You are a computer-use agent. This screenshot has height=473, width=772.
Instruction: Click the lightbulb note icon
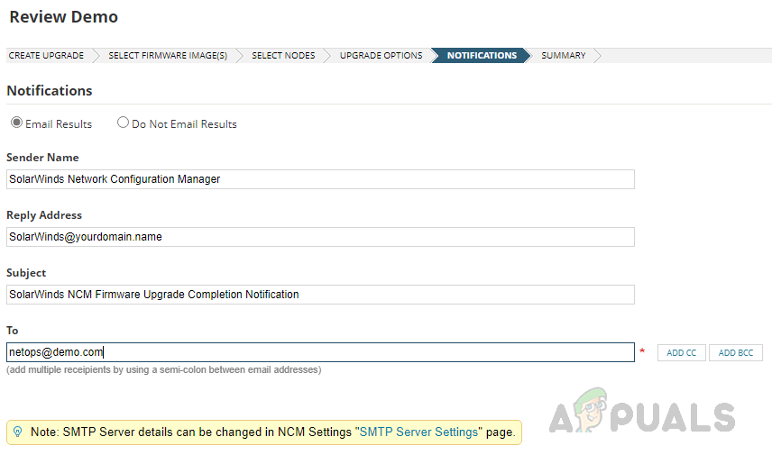tap(18, 432)
